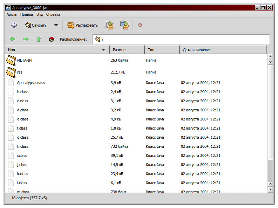
Task: Click the scroll down arrow at bottom of scrollbar
Action: point(270,189)
